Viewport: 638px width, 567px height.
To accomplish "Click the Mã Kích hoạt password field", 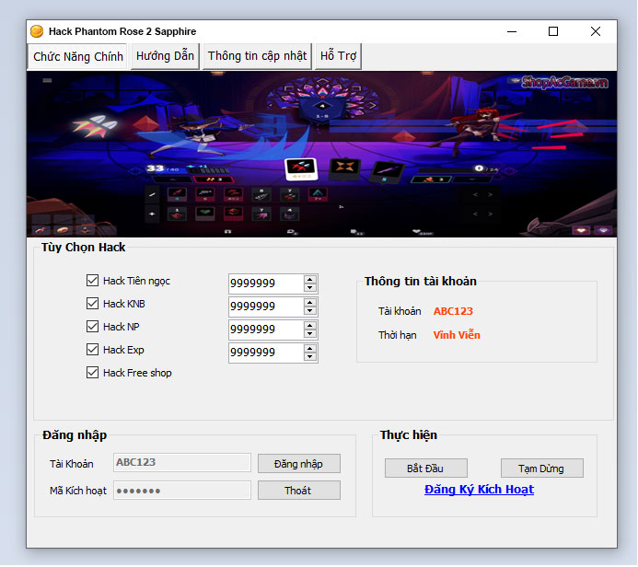I will (x=182, y=491).
